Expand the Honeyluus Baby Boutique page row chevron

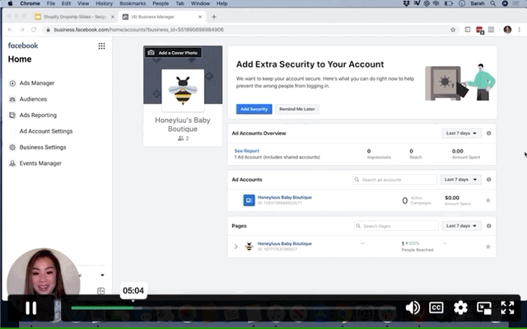(236, 247)
